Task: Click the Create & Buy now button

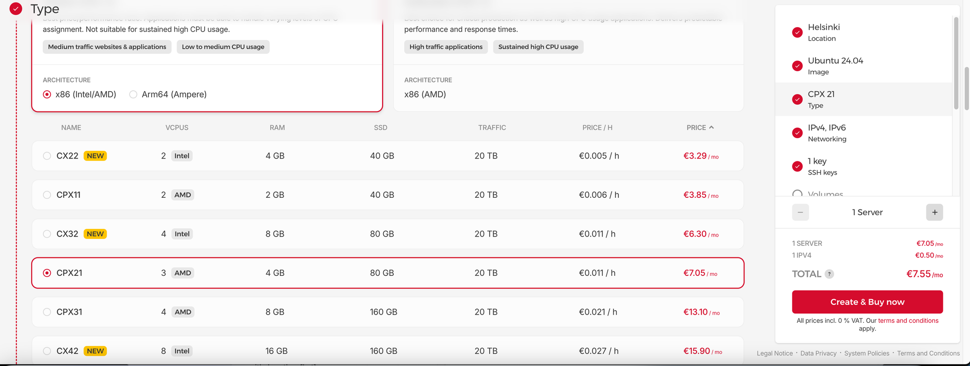Action: 867,302
